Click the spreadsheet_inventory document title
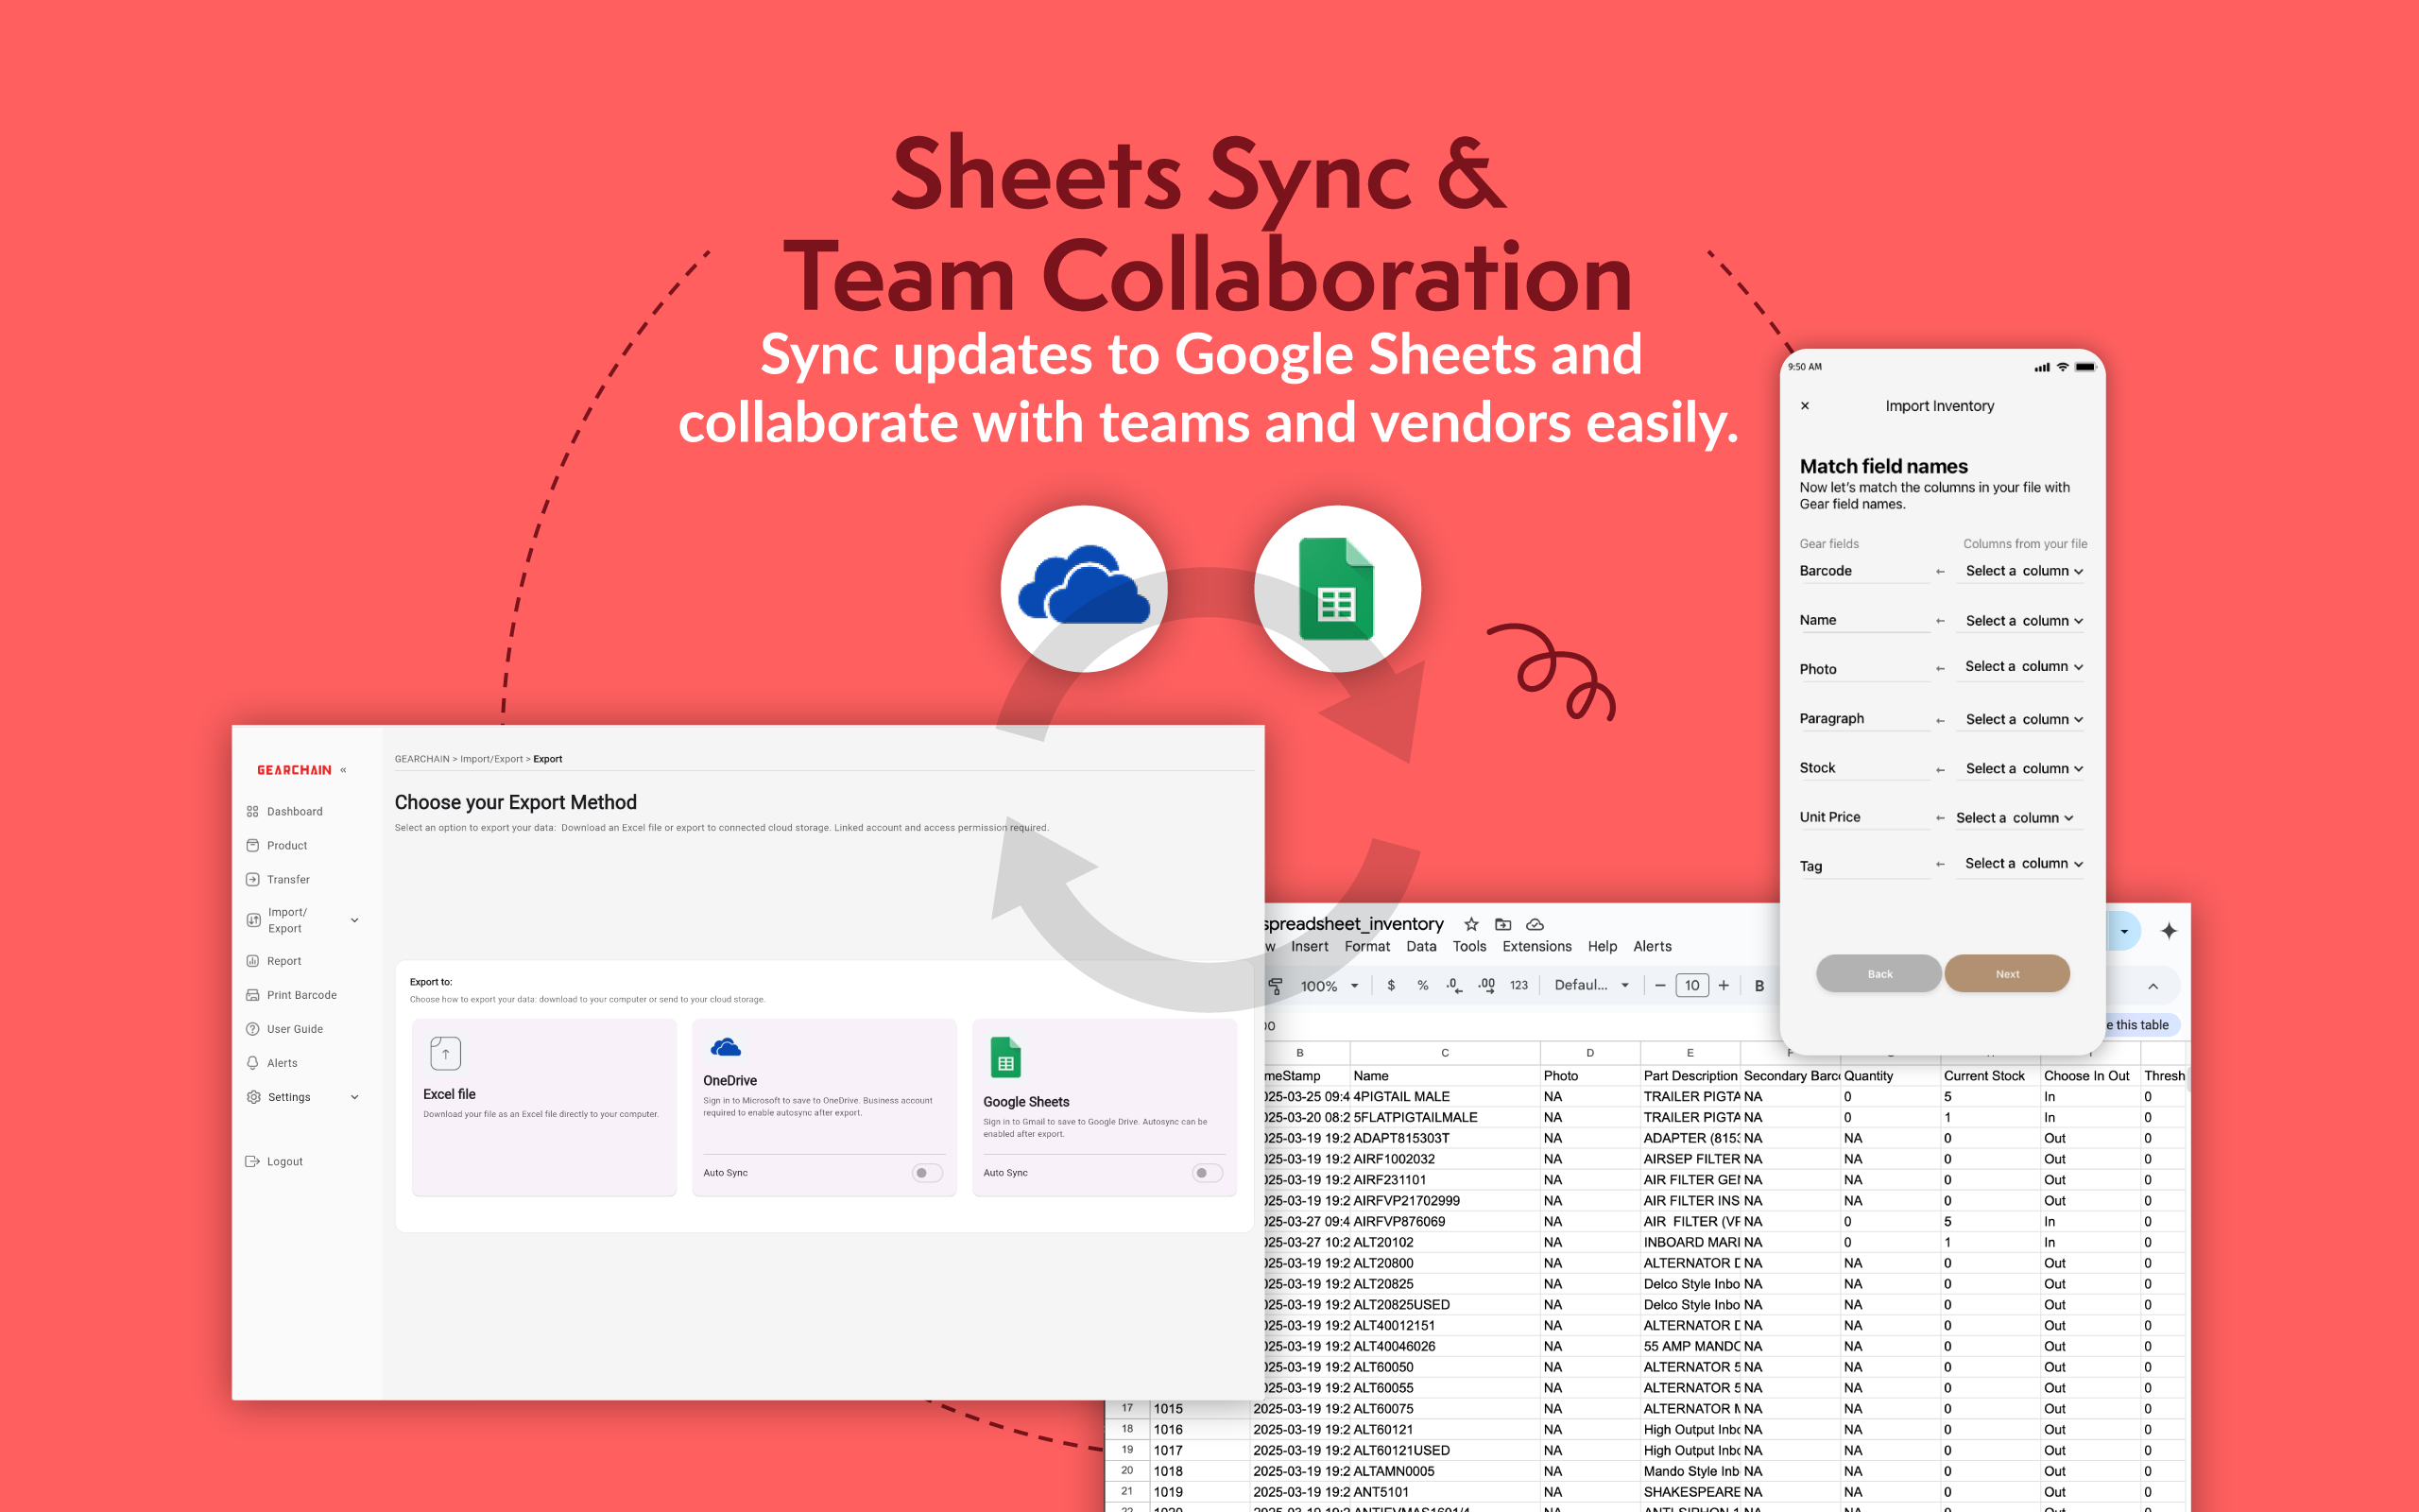2419x1512 pixels. (x=1353, y=924)
